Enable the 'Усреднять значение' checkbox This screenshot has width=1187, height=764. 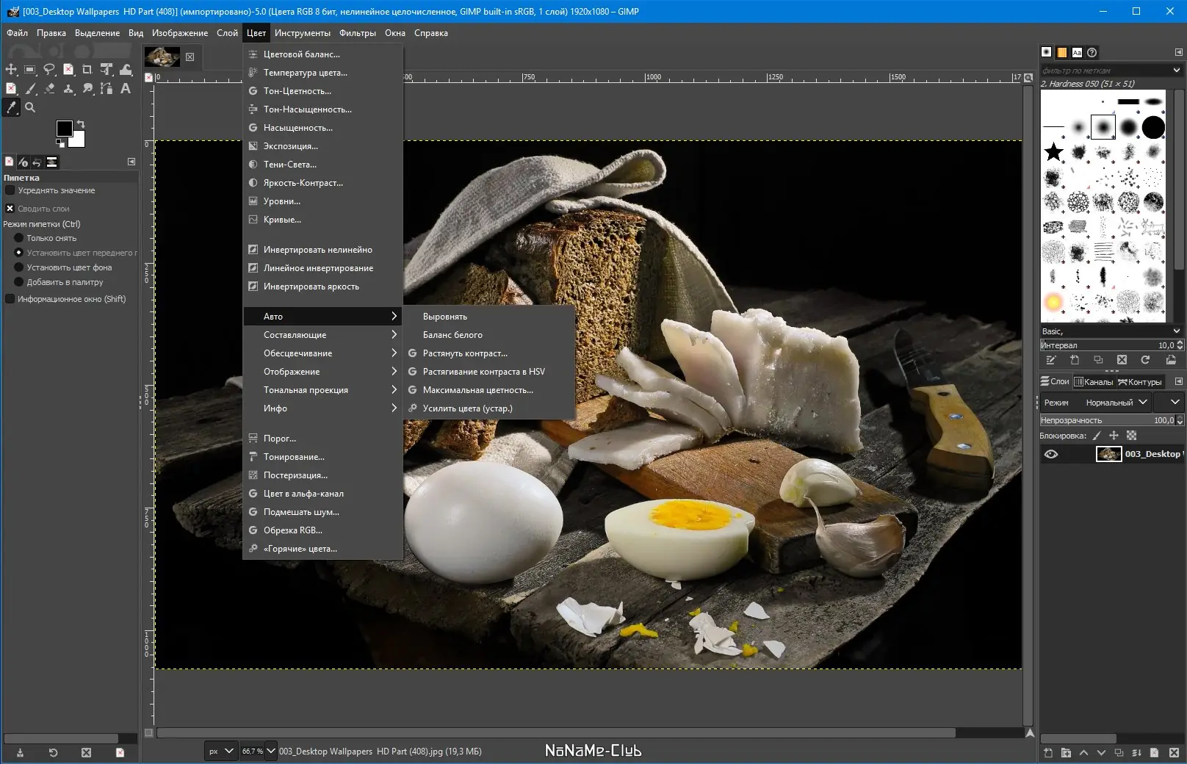pos(10,190)
